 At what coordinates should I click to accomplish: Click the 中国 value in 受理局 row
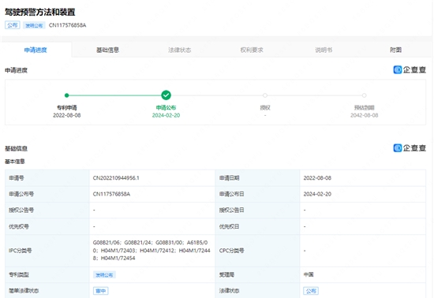click(x=309, y=274)
